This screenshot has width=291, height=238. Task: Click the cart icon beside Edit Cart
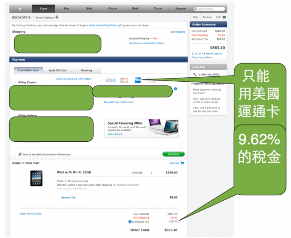coord(182,163)
